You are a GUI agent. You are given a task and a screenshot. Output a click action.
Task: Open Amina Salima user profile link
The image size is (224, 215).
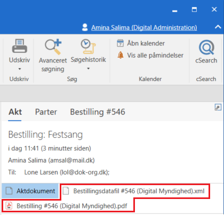coord(144,28)
